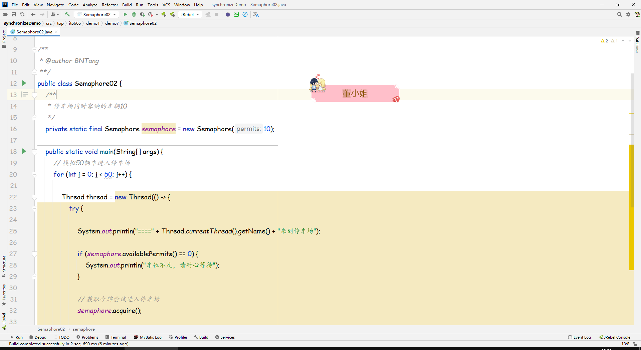
Task: Debug with JRebel using the rocket-bug icon
Action: pyautogui.click(x=172, y=14)
